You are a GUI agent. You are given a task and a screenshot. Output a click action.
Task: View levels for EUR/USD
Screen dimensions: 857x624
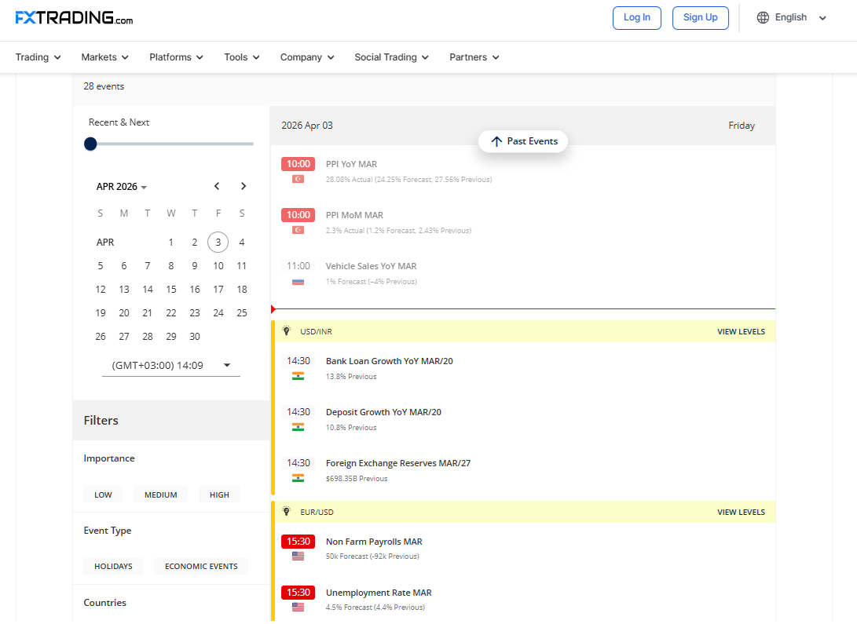coord(741,512)
